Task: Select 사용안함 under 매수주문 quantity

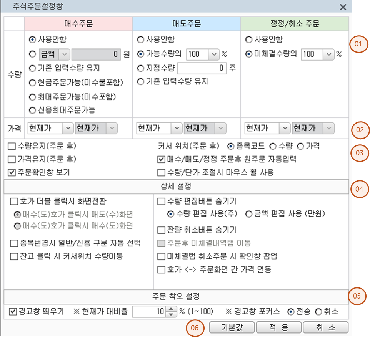Action: (x=32, y=40)
